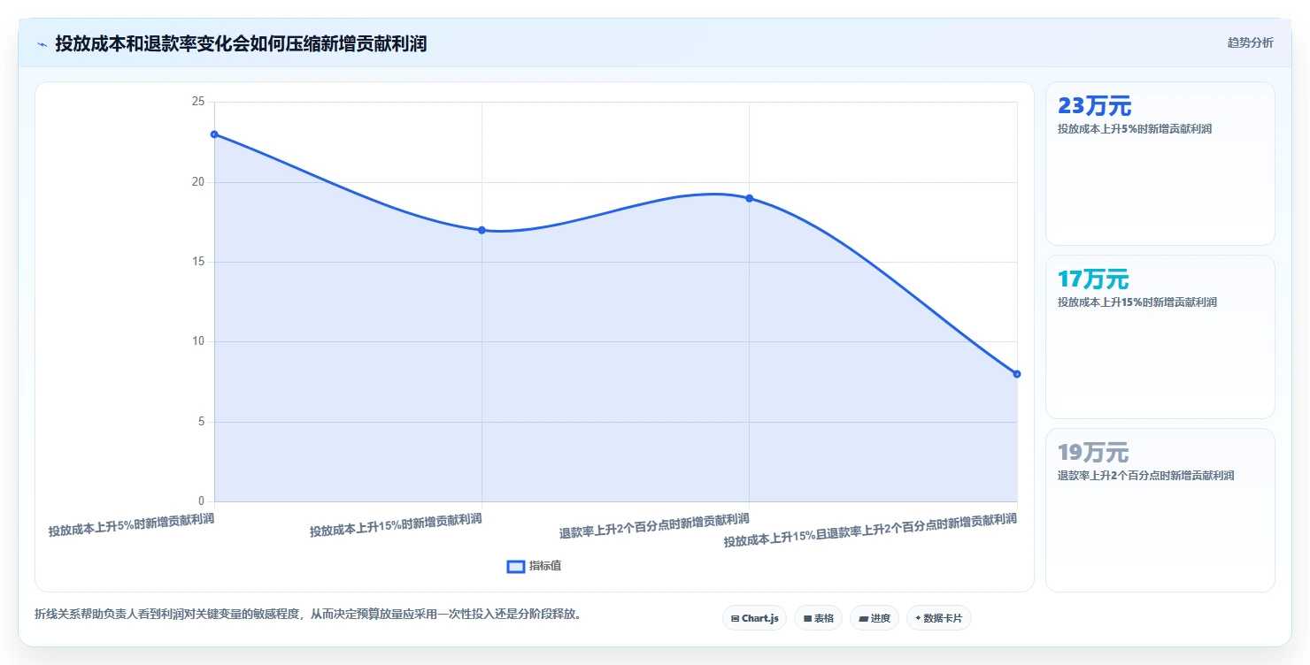Open the 23万元 data card
1310x665 pixels.
pos(1160,164)
